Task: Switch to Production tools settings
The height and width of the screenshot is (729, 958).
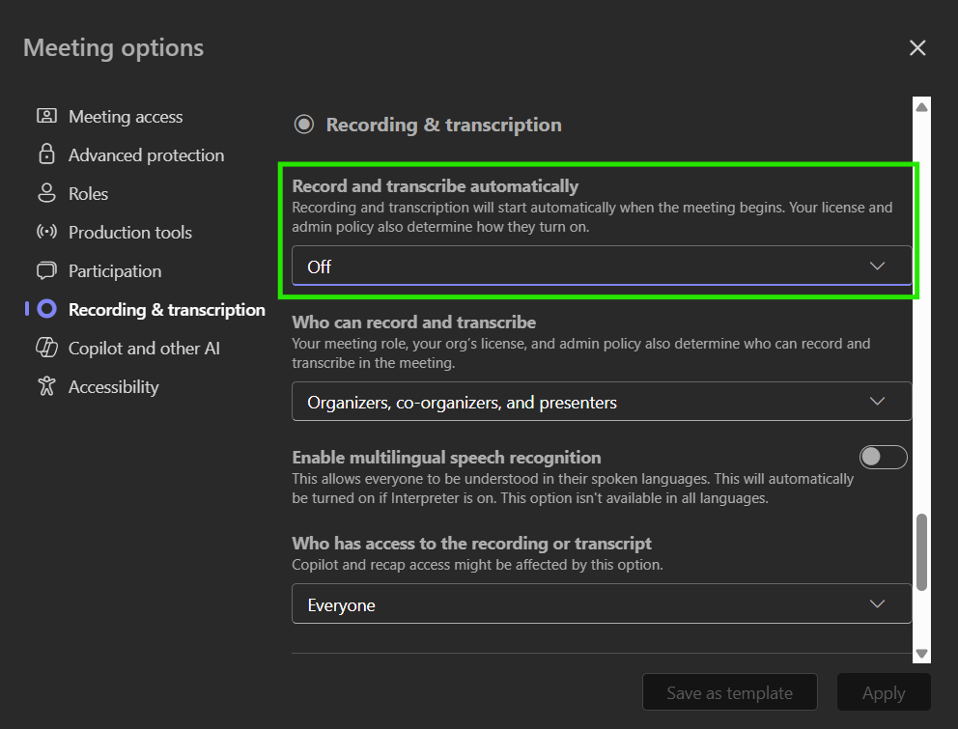Action: coord(130,232)
